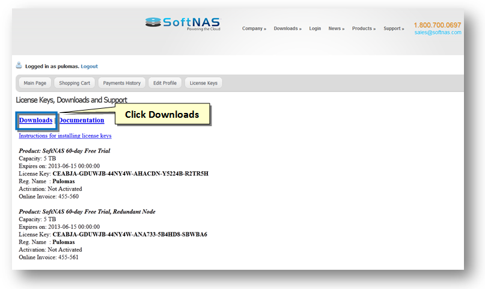Click the License Key ending in SBWBA6
This screenshot has height=289, width=485.
130,234
